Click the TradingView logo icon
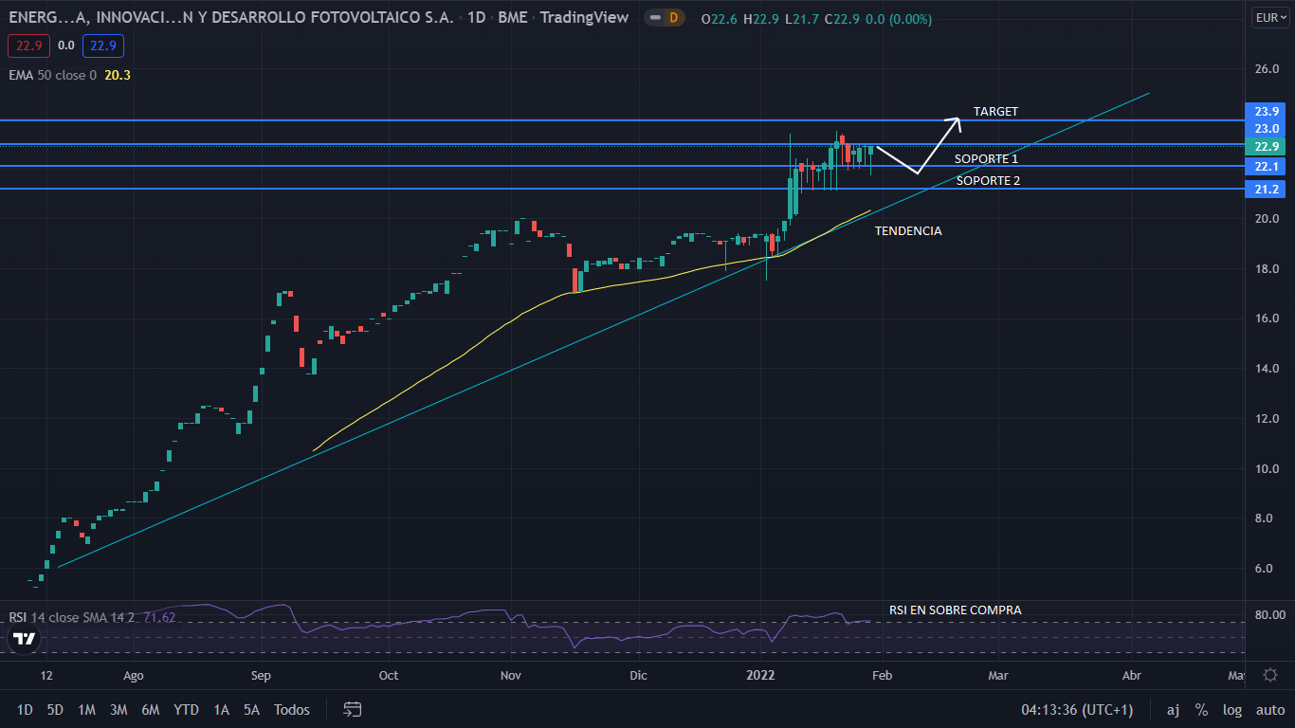Image resolution: width=1295 pixels, height=728 pixels. 26,639
